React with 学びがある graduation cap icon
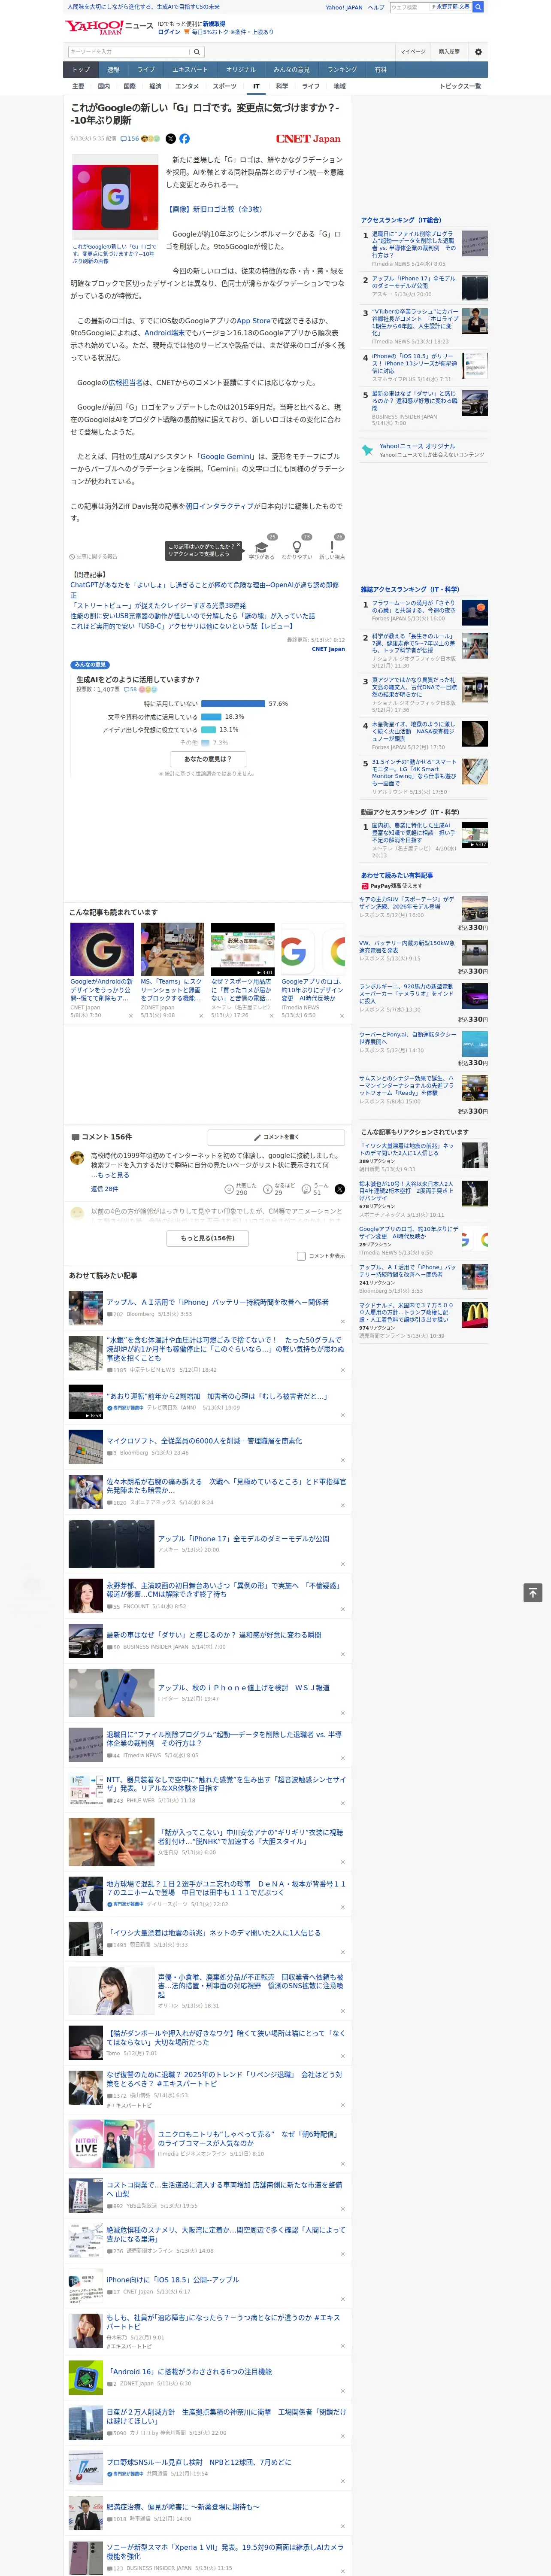551x2576 pixels. coord(262,547)
